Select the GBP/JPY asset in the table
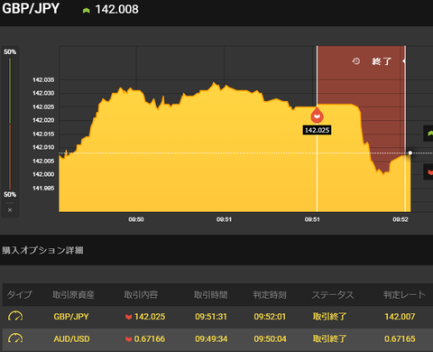This screenshot has width=433, height=352. click(x=71, y=317)
